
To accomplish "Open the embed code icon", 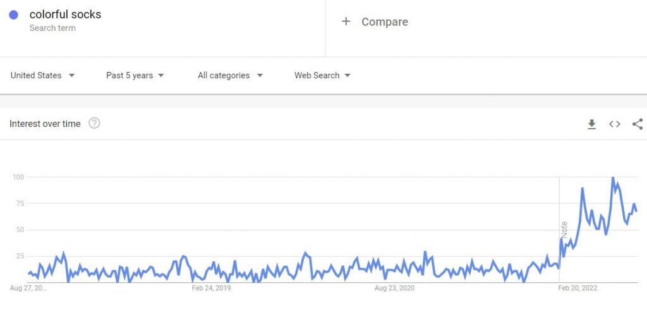I will (x=614, y=124).
